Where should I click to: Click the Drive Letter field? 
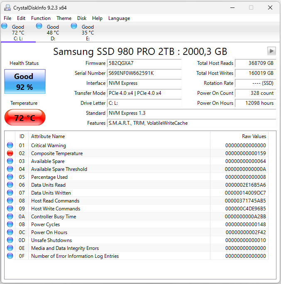click(x=144, y=103)
